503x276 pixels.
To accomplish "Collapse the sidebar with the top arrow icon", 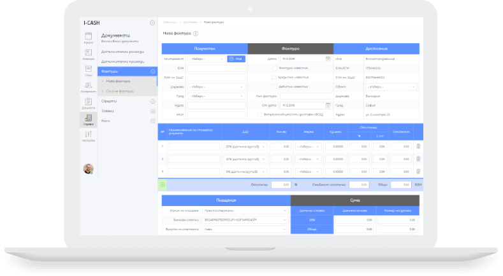I will [x=152, y=23].
